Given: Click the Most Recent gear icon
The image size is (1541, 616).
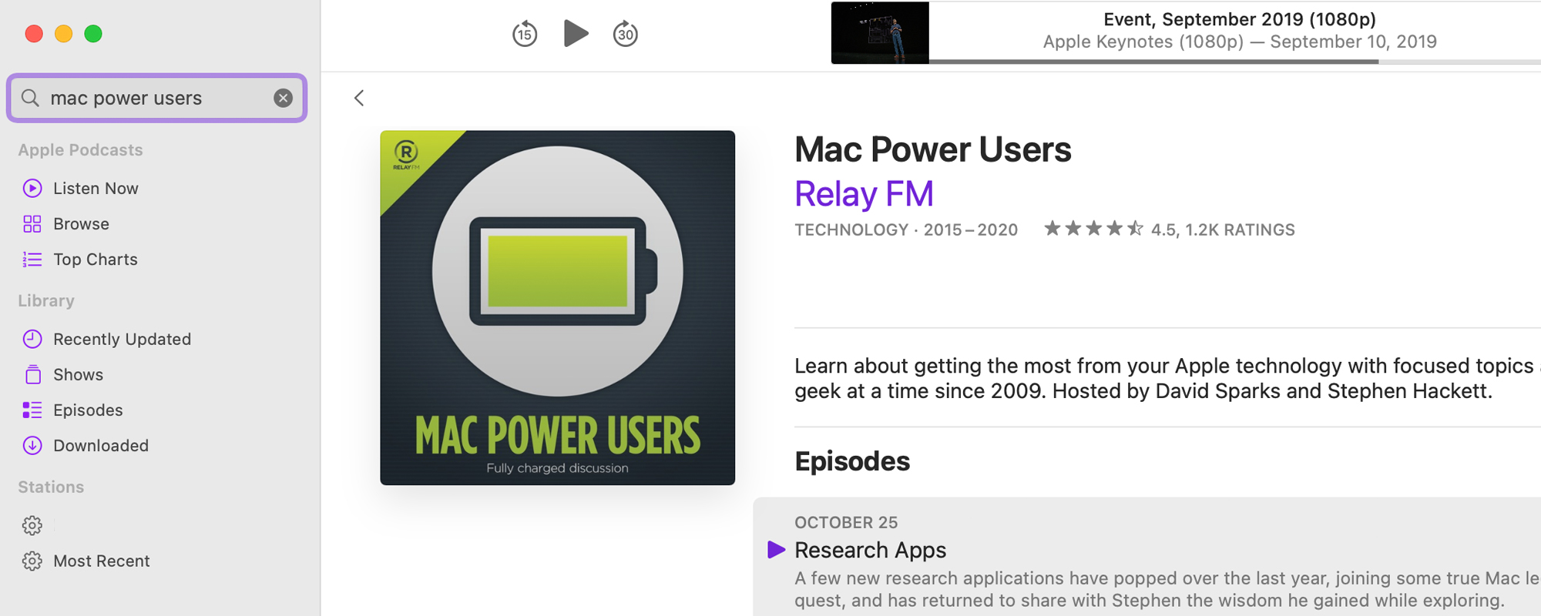Looking at the screenshot, I should (x=32, y=561).
